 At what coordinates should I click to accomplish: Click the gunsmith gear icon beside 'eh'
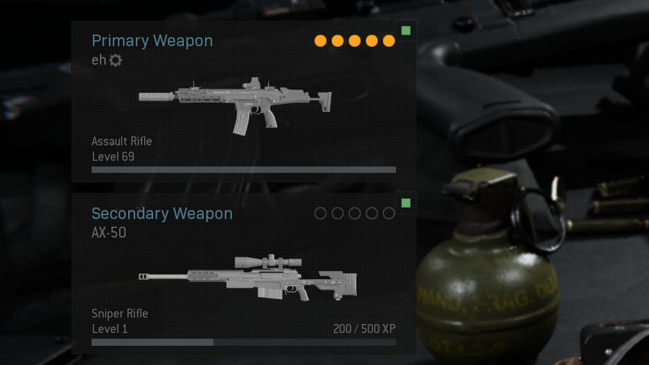[115, 60]
